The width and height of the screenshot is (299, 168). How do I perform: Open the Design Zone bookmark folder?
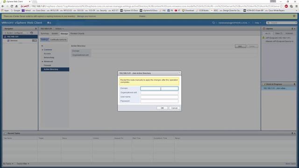230,10
